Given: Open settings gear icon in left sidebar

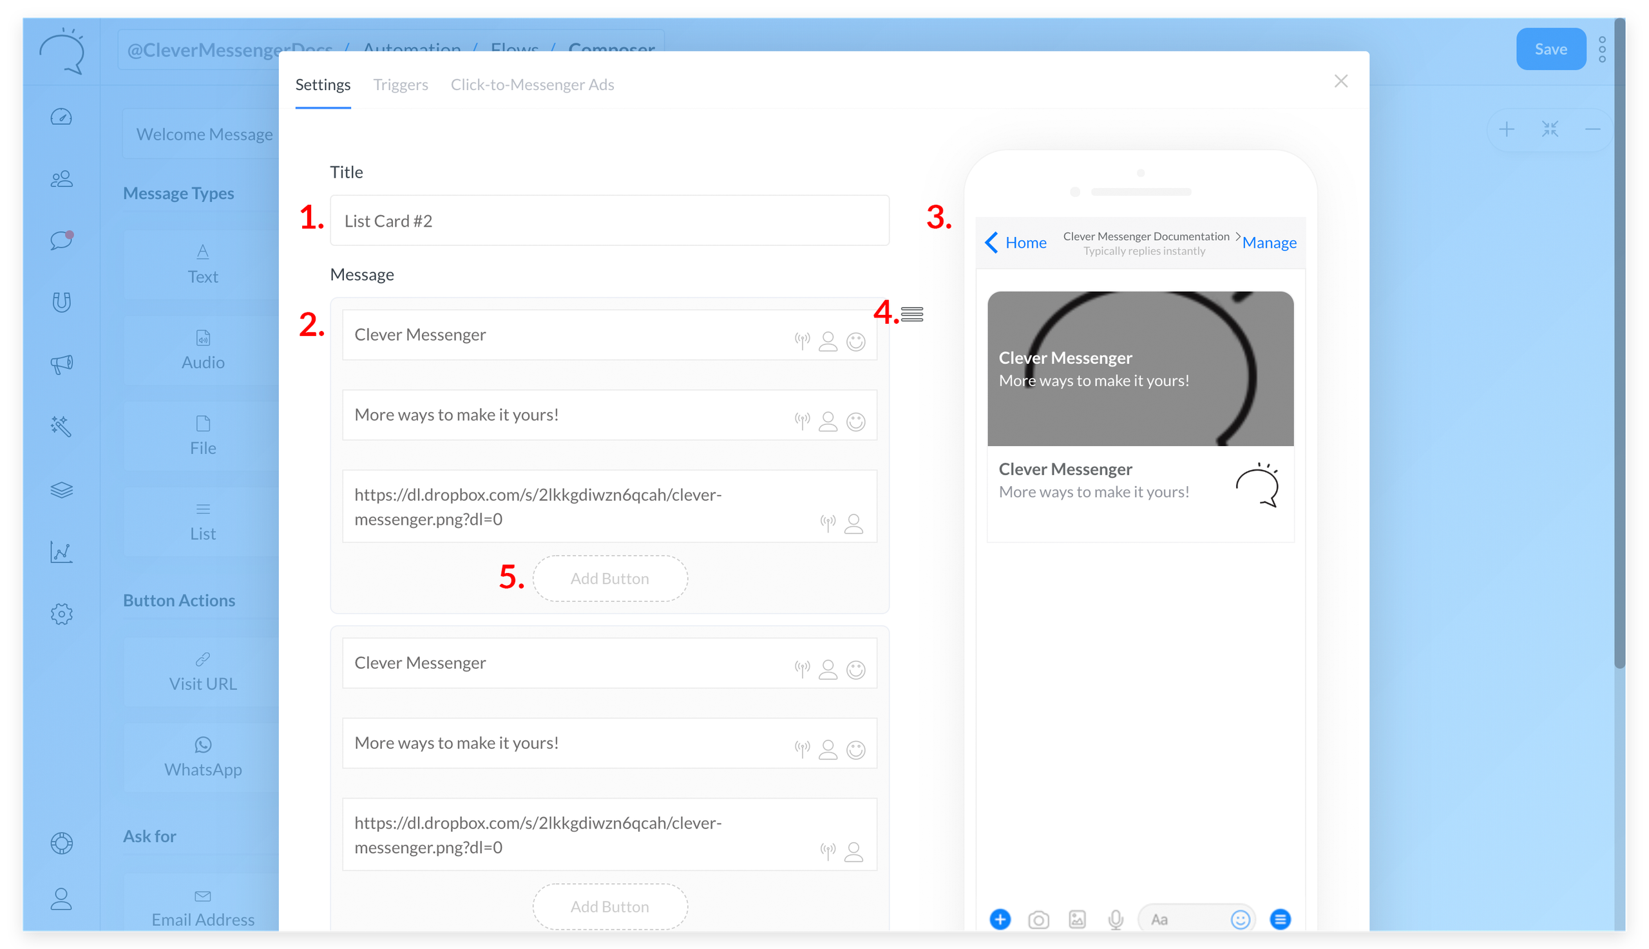Looking at the screenshot, I should coord(61,614).
